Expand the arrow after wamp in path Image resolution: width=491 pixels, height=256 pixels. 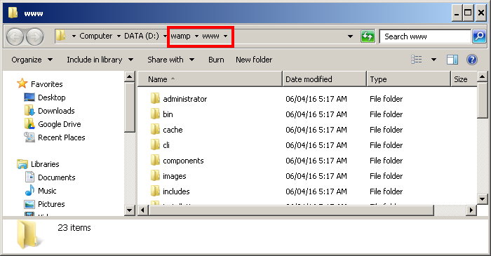tap(196, 36)
